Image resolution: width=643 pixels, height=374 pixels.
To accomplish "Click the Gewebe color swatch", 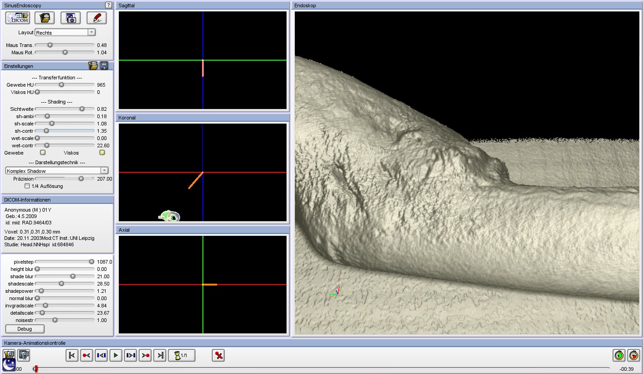I will pos(43,153).
